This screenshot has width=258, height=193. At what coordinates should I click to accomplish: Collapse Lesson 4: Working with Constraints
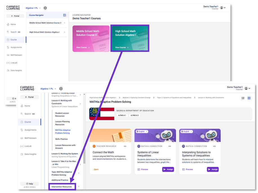[x=80, y=104]
